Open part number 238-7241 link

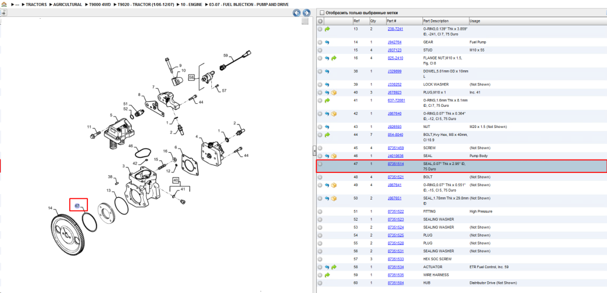coord(395,29)
